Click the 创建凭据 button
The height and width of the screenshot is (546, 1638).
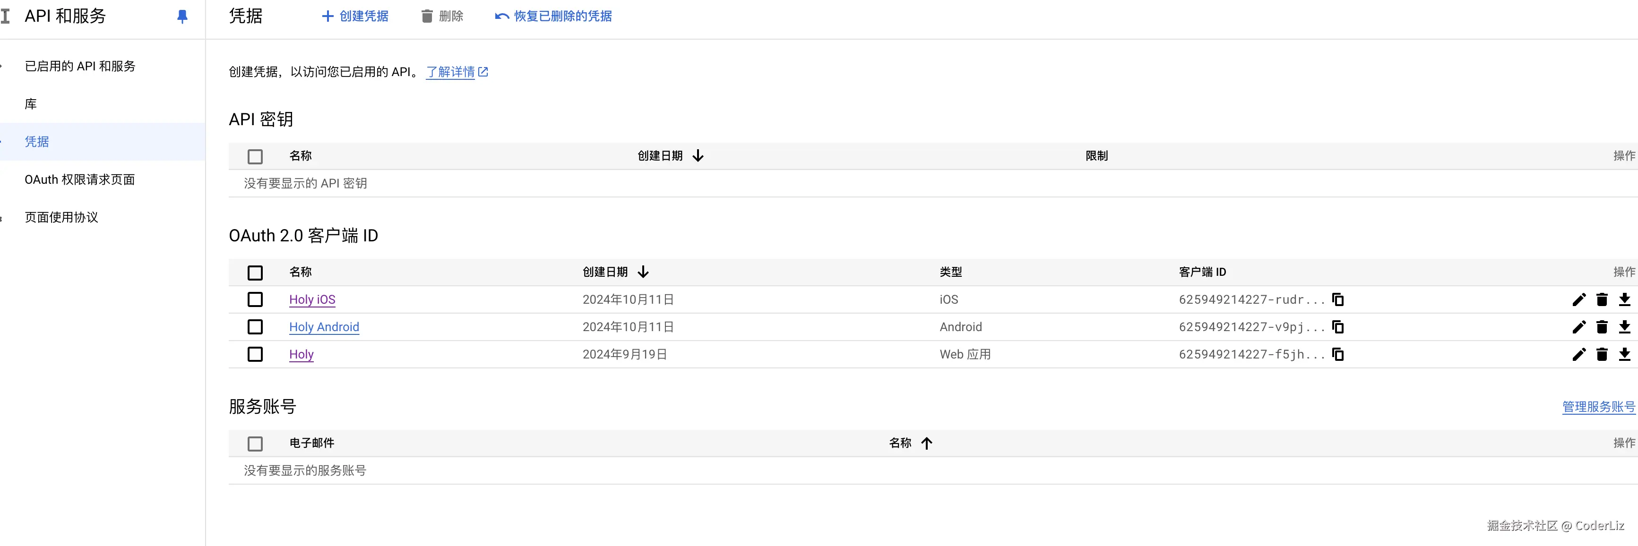point(355,17)
